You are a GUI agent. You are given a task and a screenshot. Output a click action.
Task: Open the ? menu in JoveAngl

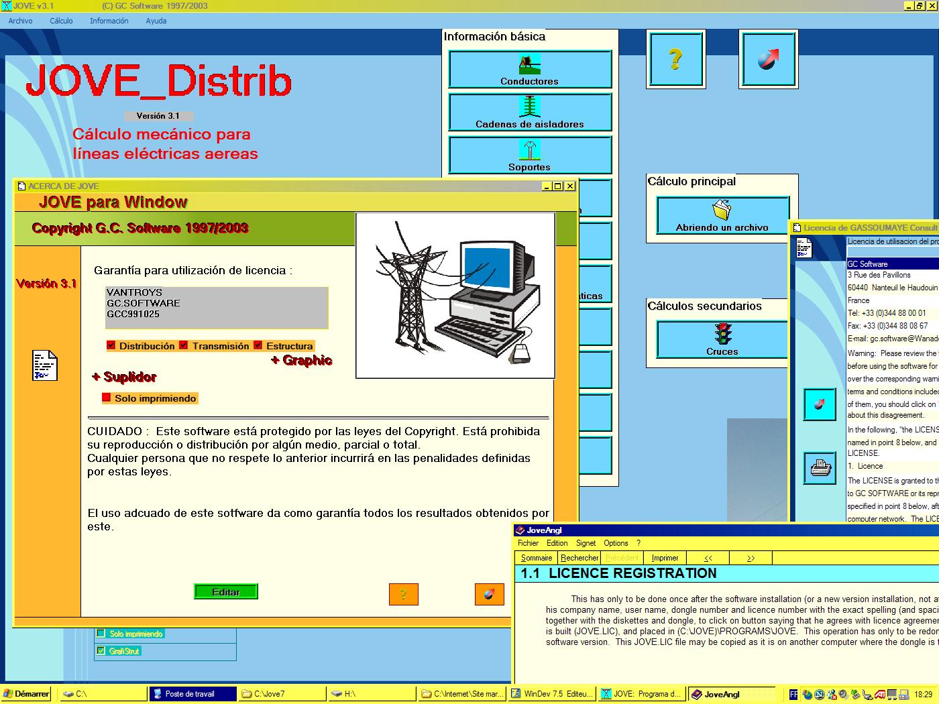(639, 543)
